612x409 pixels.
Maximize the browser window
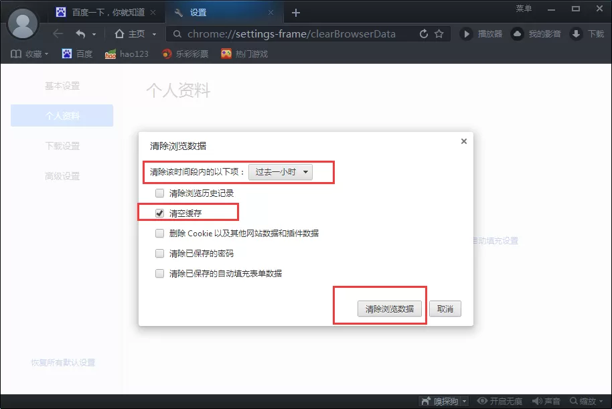click(576, 9)
